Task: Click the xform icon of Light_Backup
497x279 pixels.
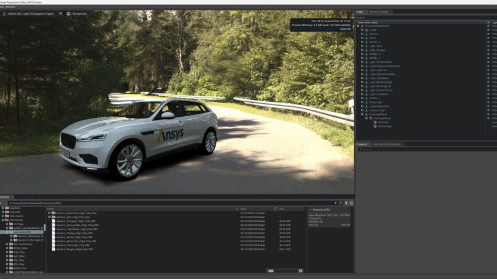Action: pos(367,50)
